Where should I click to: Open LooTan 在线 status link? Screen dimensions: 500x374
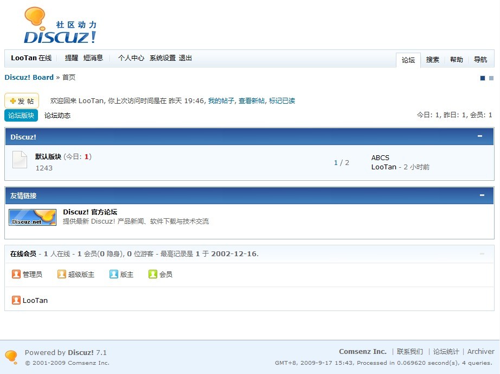tap(31, 58)
